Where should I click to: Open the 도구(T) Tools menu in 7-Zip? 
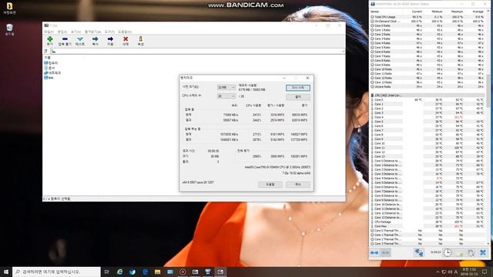(x=109, y=32)
